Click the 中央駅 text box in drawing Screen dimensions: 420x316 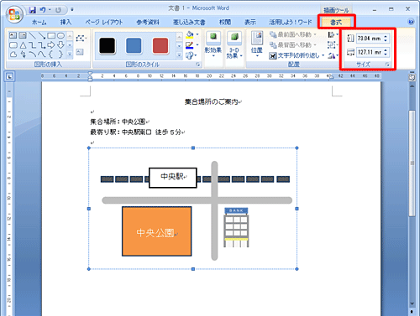coord(173,178)
